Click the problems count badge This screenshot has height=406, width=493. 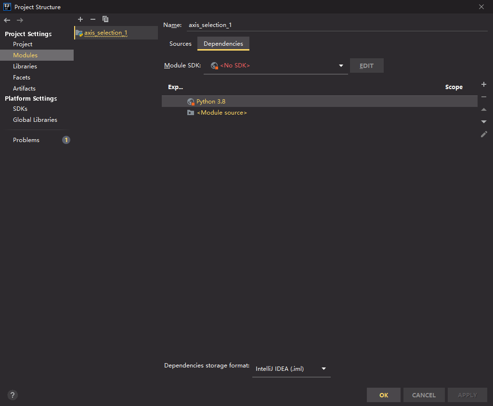tap(66, 140)
